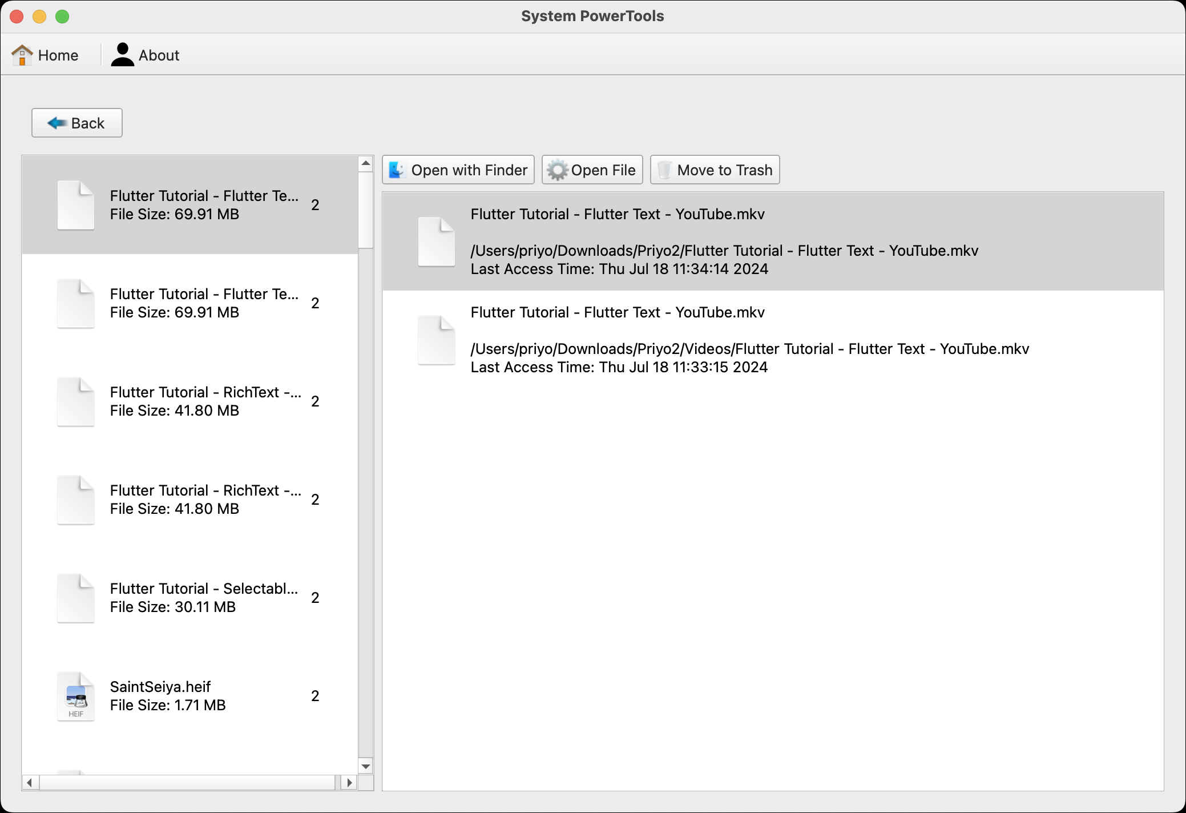Select file in Priyo2/Videos folder path

tap(773, 340)
